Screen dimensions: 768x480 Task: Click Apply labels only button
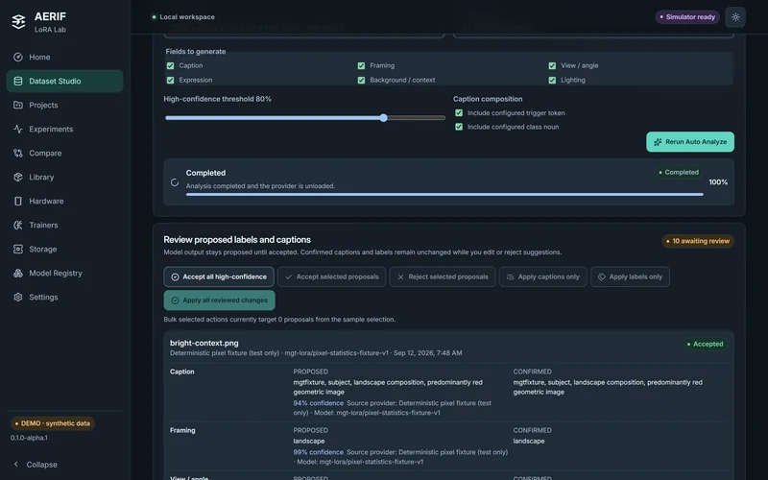pyautogui.click(x=630, y=277)
